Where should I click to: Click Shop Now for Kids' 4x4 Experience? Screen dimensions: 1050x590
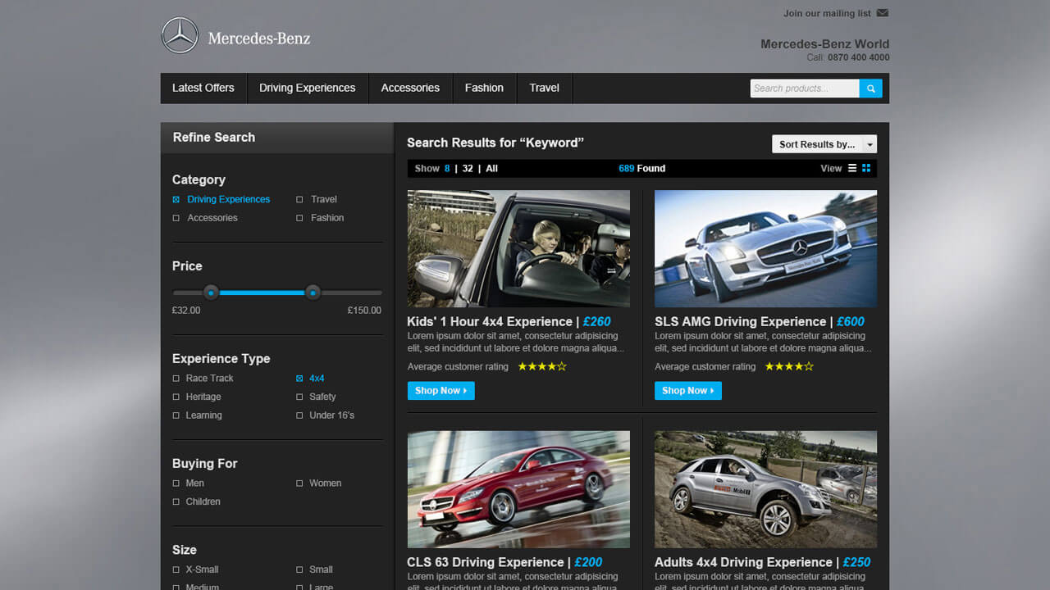pos(441,391)
